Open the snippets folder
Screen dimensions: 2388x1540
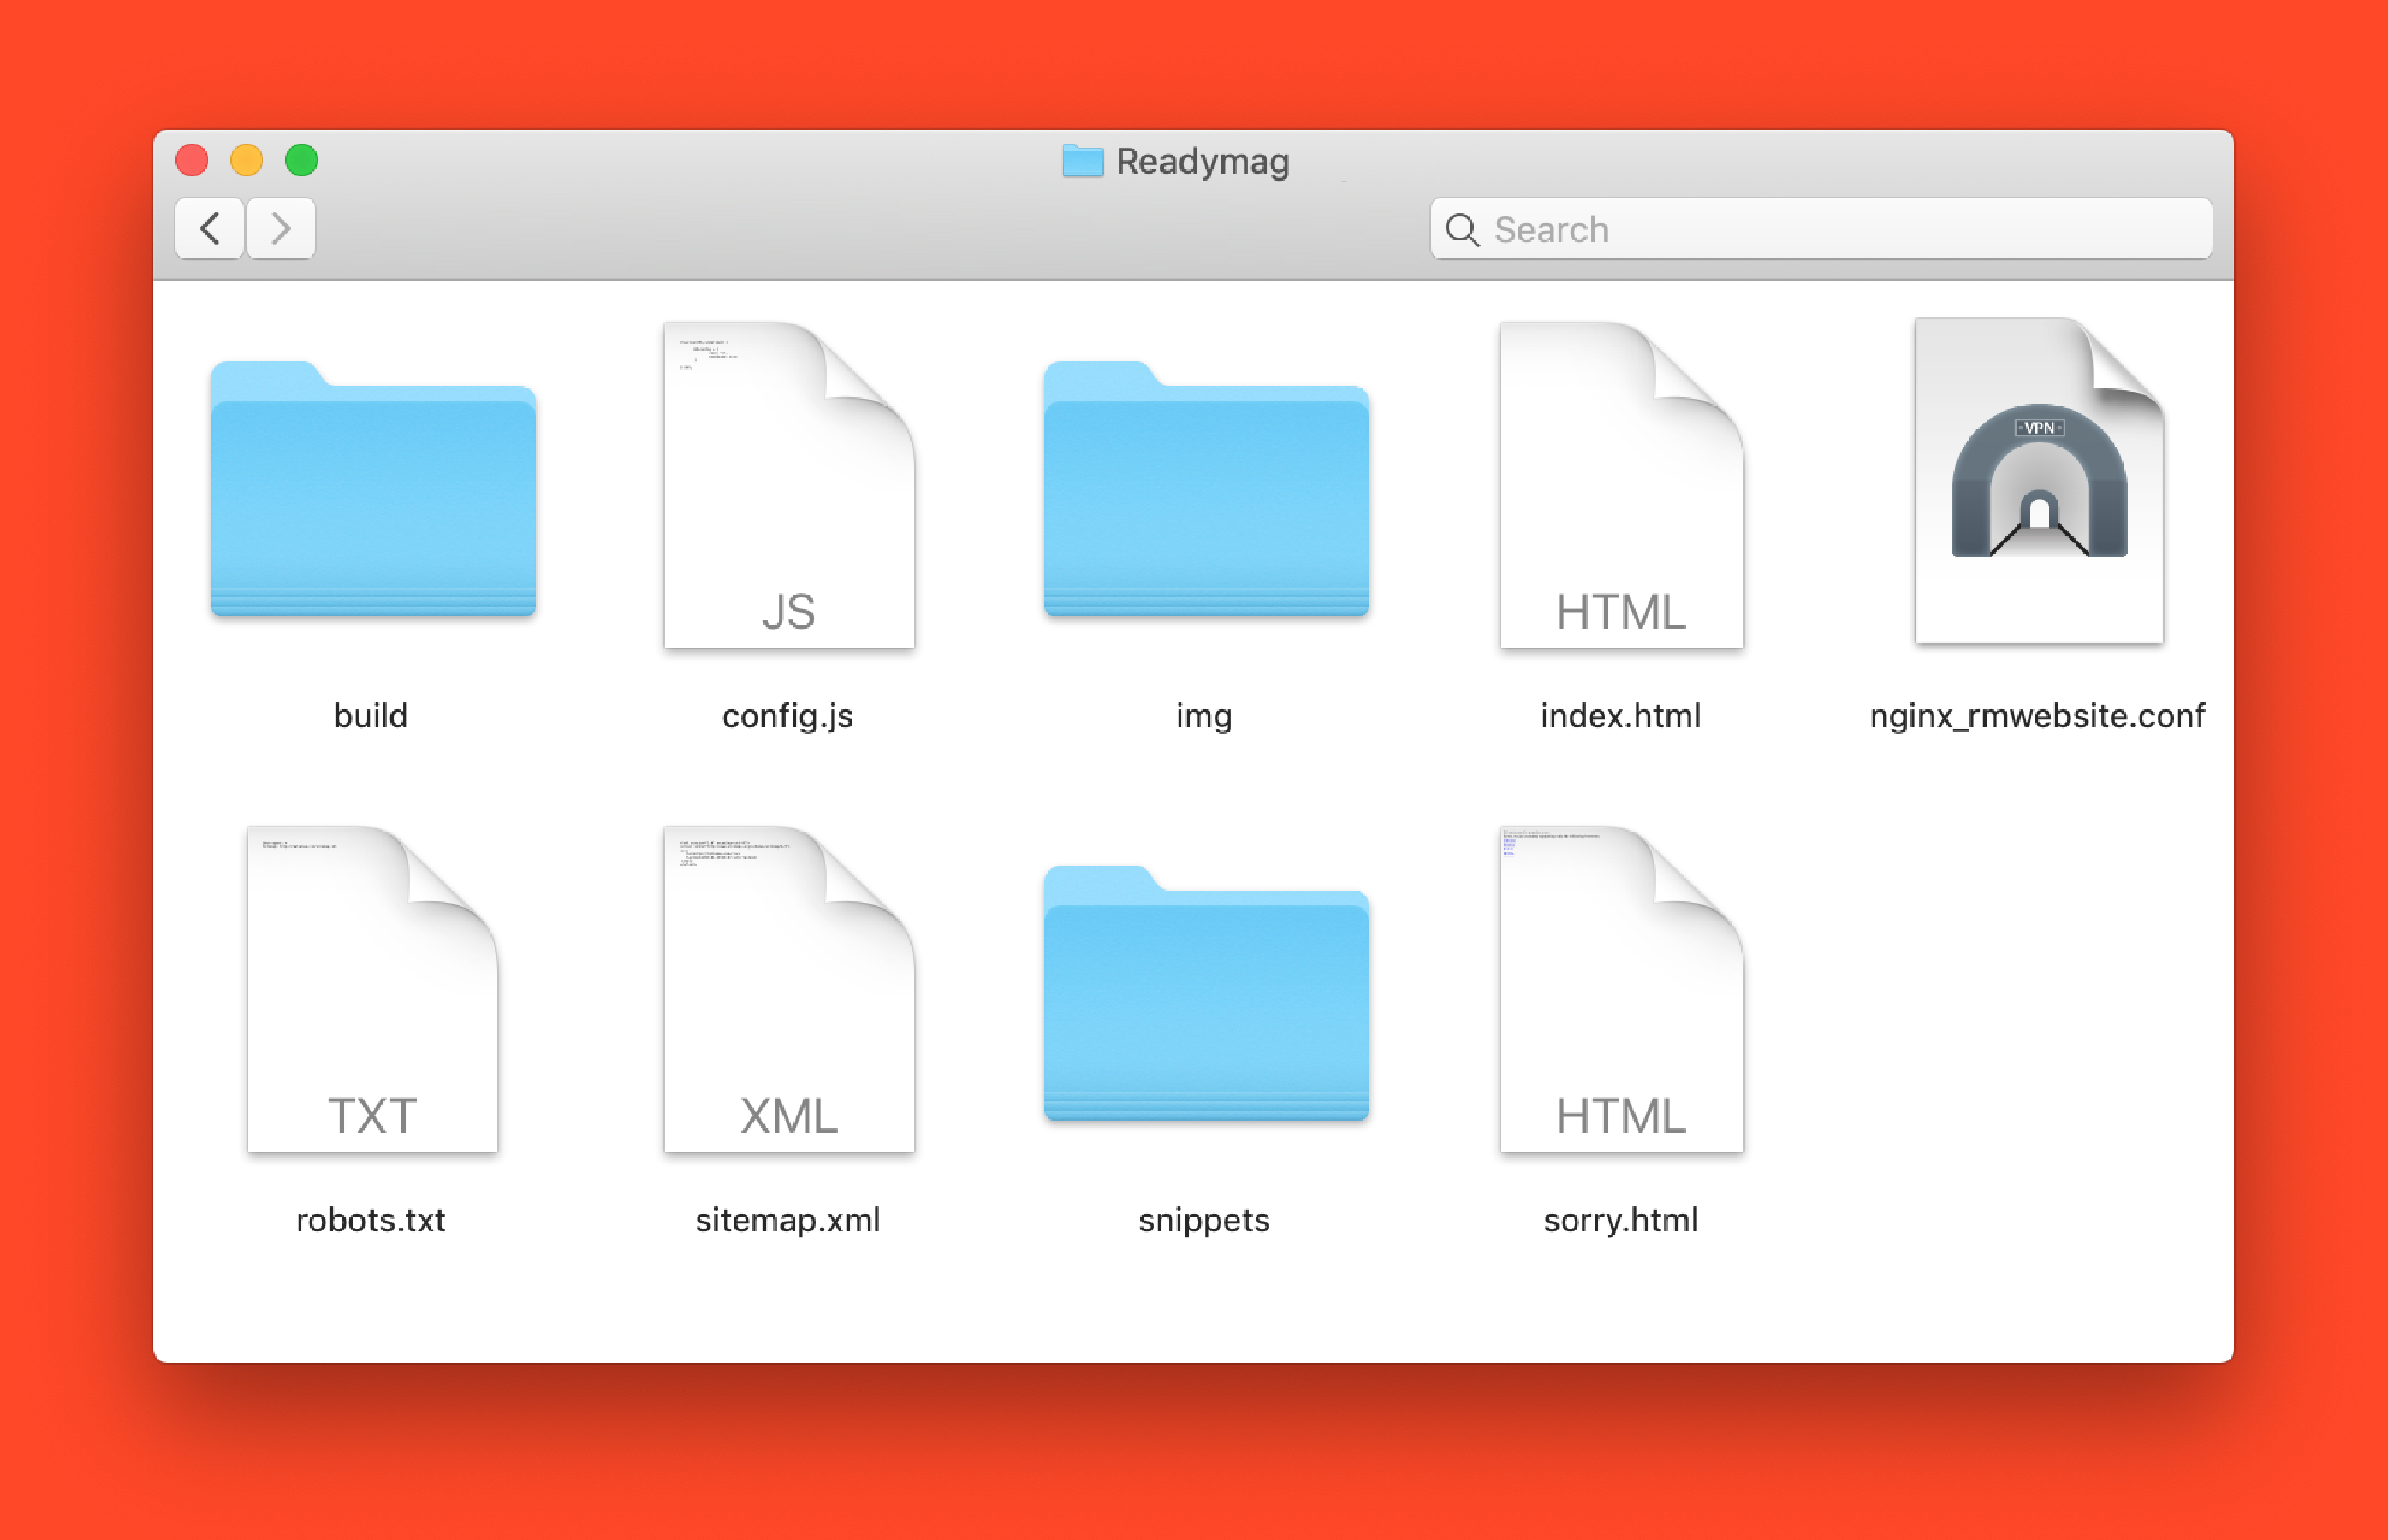tap(1203, 998)
